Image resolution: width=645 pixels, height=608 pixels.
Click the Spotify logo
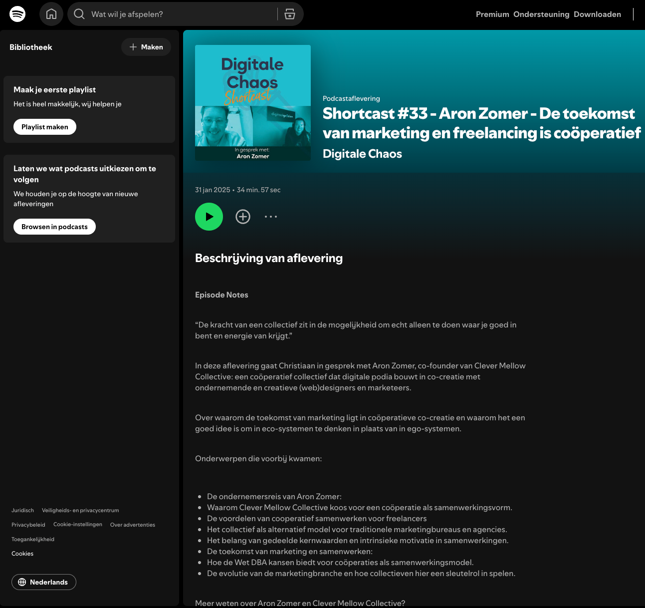(x=17, y=14)
